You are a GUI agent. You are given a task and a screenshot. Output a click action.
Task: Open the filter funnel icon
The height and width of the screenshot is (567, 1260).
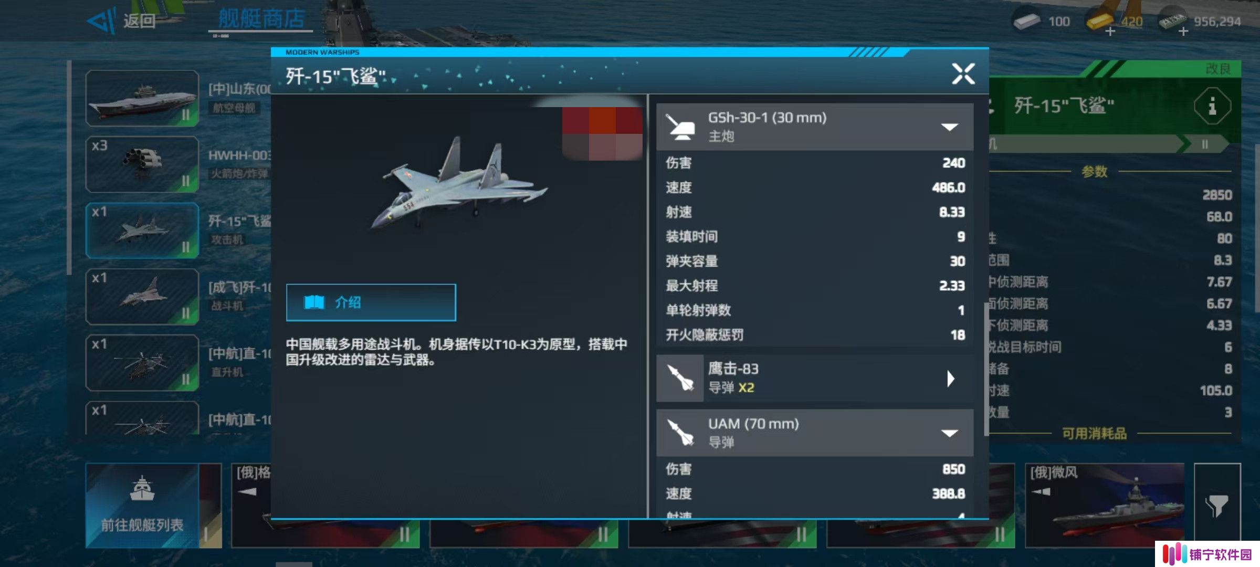(x=1217, y=506)
